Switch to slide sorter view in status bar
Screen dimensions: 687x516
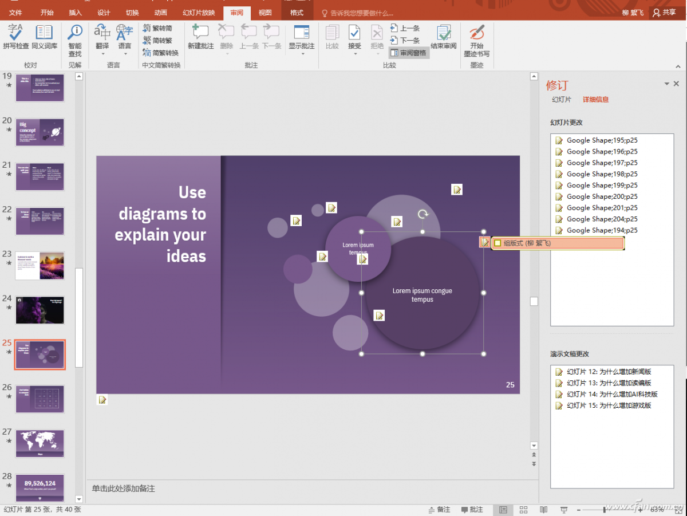523,510
